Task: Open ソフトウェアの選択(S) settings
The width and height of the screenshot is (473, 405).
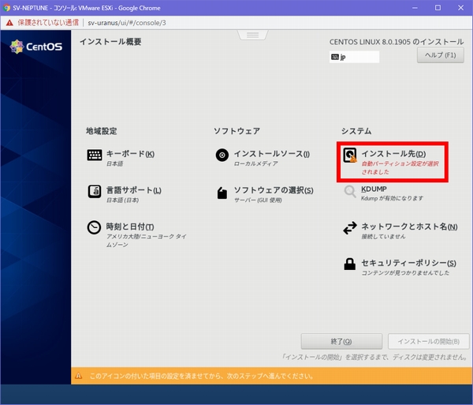Action: point(274,190)
